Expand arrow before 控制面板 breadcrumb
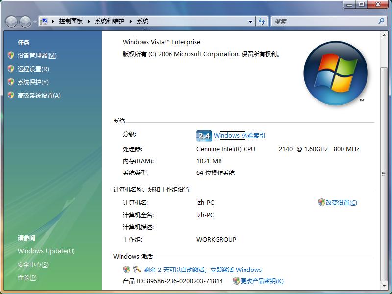392x294 pixels. tap(53, 21)
